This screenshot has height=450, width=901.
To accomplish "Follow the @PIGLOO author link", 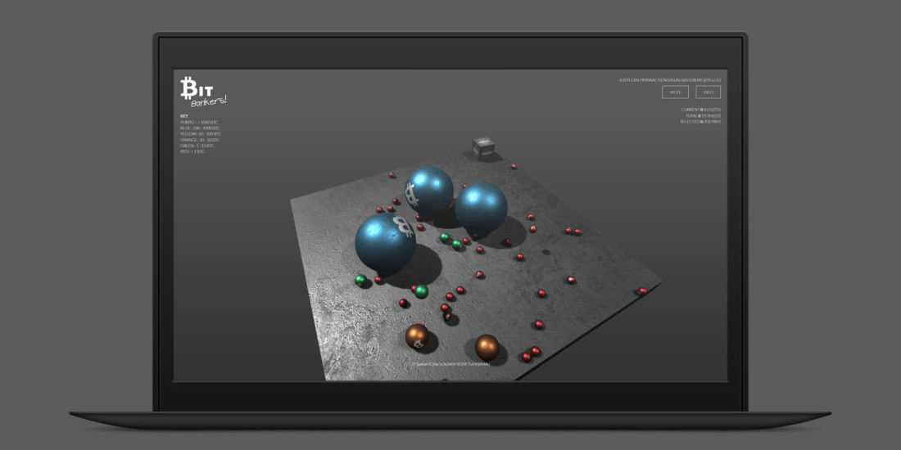I will pyautogui.click(x=713, y=80).
